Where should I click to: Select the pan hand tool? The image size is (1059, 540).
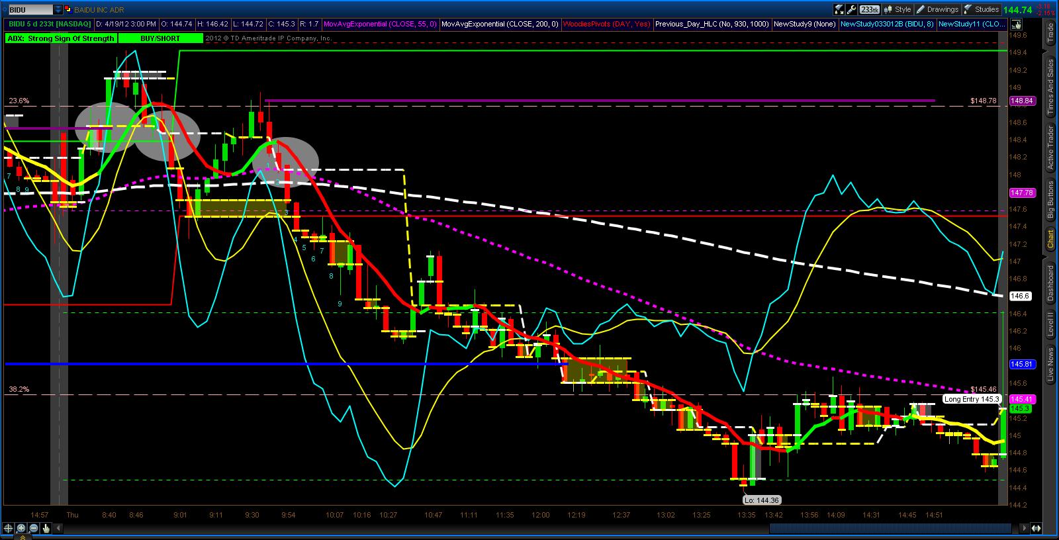coord(46,528)
